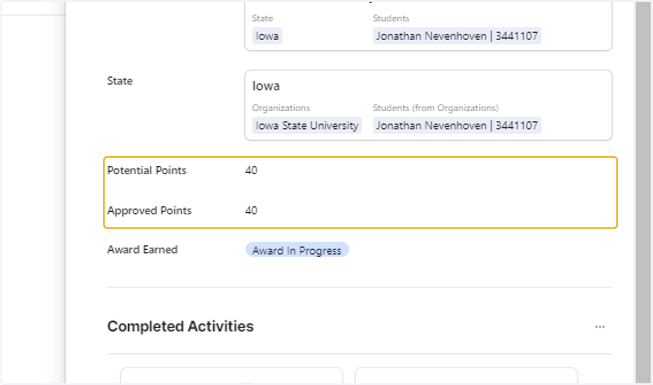Click the Organizations sub-label in State card

[281, 108]
